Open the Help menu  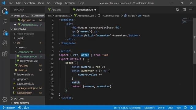click(81, 3)
